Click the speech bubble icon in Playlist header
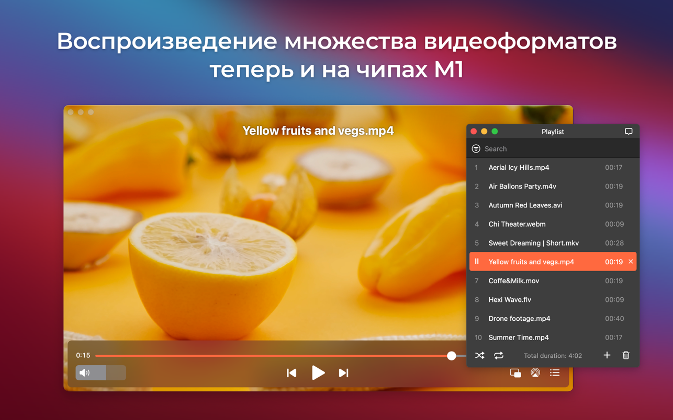Screen dimensions: 673x420 point(629,132)
